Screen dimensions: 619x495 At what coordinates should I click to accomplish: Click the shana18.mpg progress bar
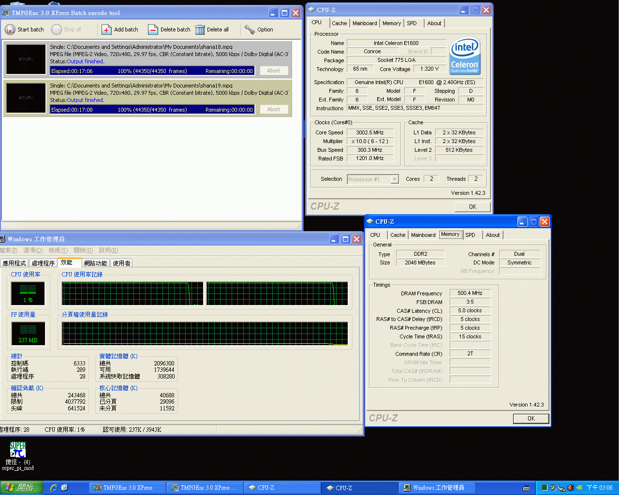click(152, 71)
